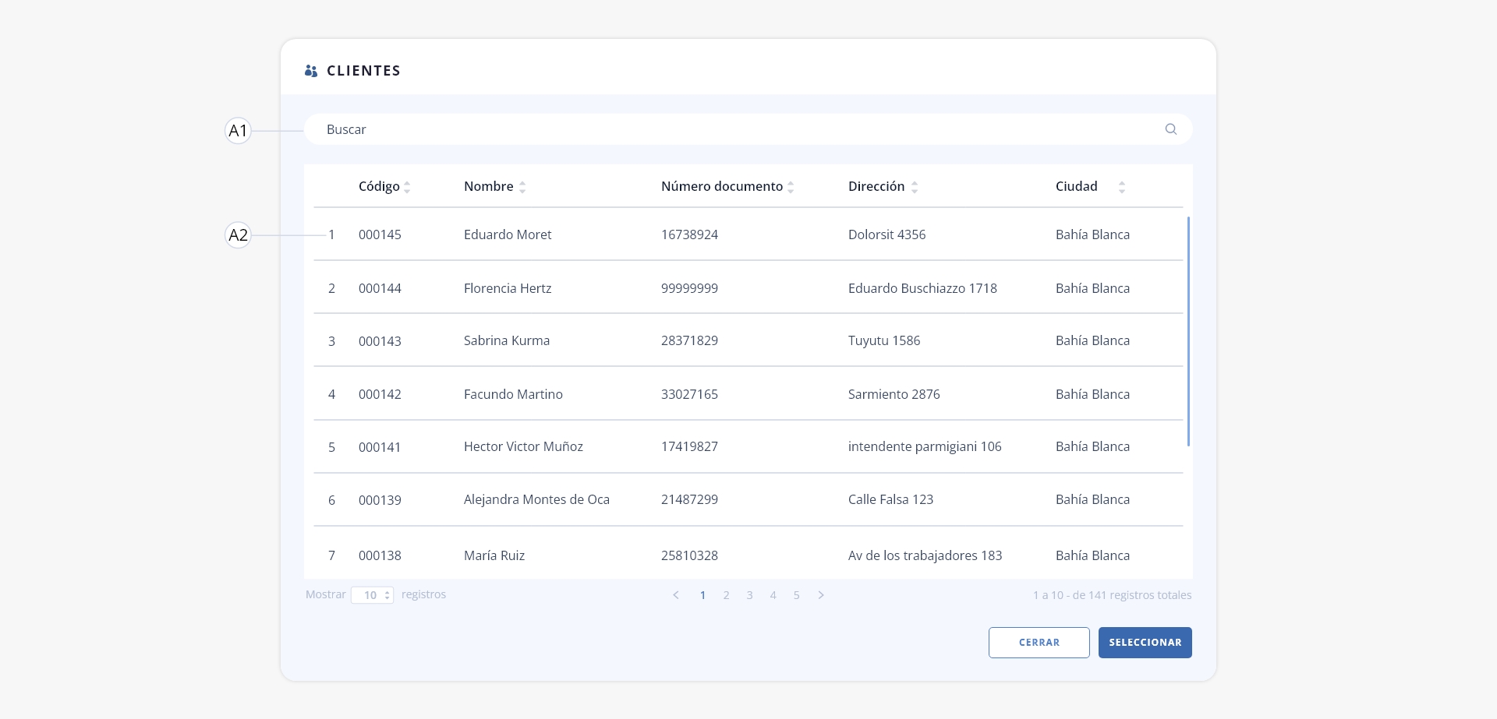This screenshot has width=1497, height=719.
Task: Click the table's vertical scrollbar
Action: 1188,331
